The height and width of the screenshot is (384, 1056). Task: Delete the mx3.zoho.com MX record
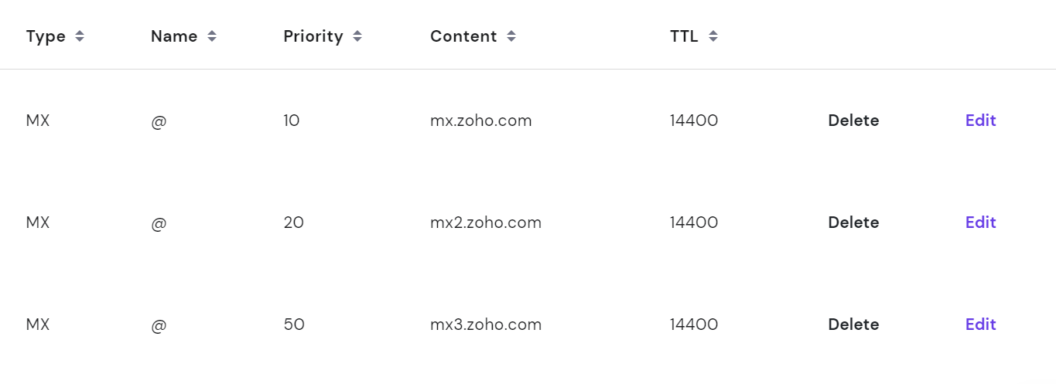[x=853, y=325]
